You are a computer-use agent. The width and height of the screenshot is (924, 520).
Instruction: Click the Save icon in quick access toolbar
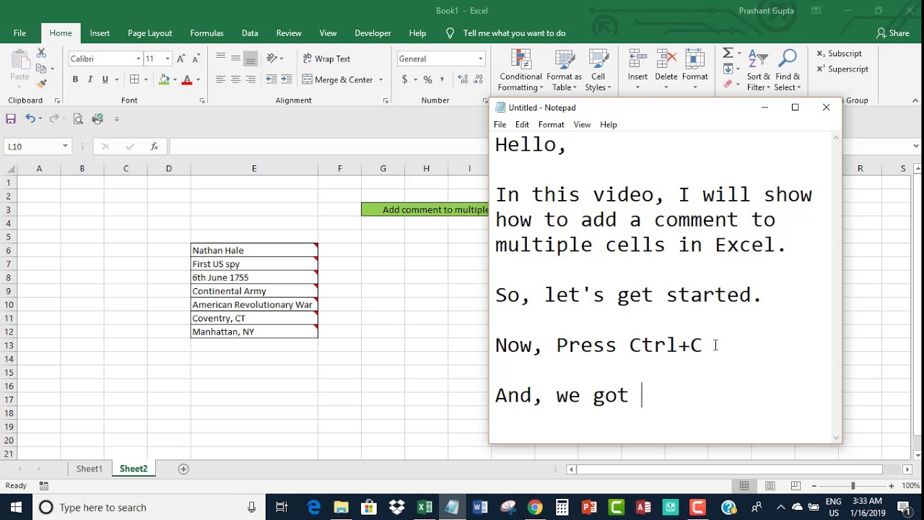pos(11,118)
